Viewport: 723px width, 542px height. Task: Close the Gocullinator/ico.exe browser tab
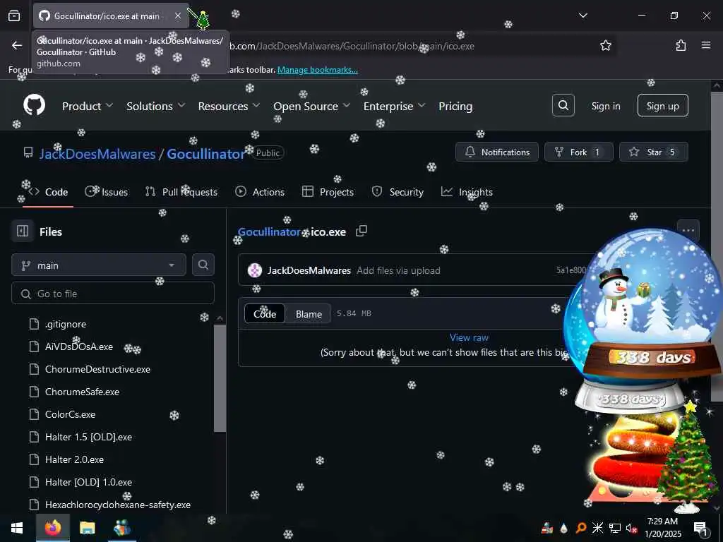point(178,16)
